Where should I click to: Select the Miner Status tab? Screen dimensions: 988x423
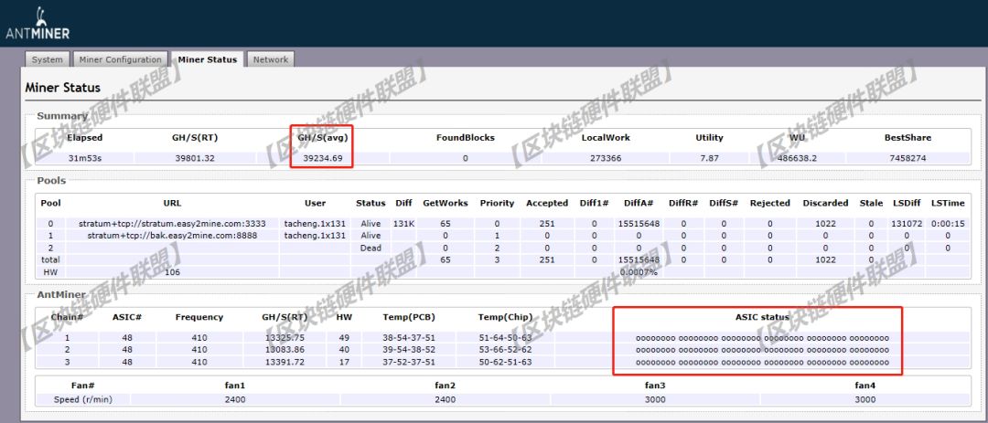pos(208,59)
